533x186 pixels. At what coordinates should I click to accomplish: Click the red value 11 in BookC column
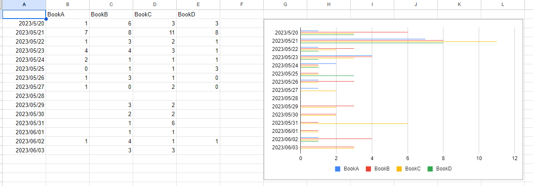pos(155,32)
